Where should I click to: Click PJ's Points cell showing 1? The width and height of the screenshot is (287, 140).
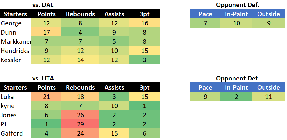[47, 124]
